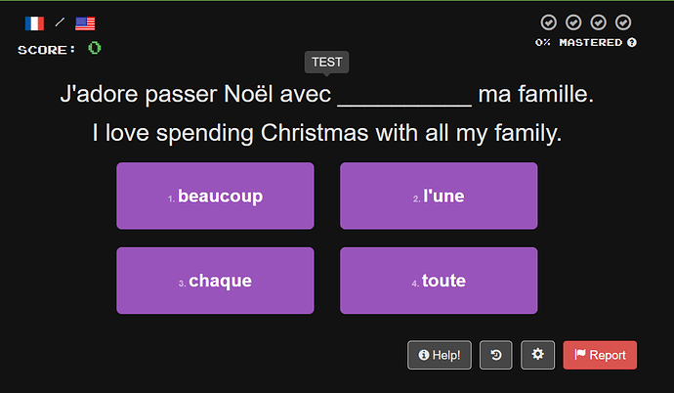
Task: Select answer 3 chaque
Action: coord(215,281)
